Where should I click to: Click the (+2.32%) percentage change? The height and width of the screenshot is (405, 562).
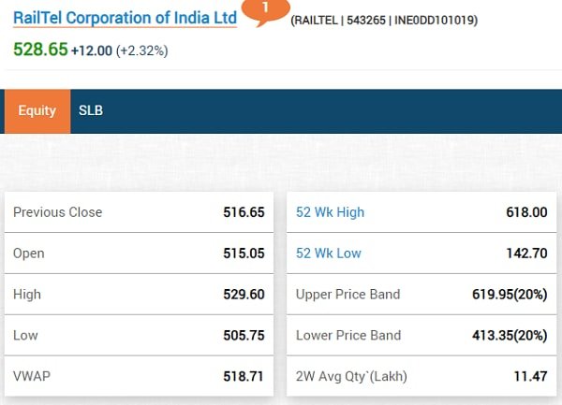[x=142, y=51]
